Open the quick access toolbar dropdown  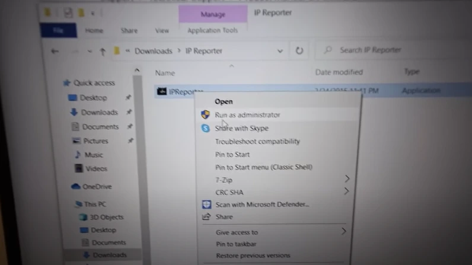[x=93, y=13]
